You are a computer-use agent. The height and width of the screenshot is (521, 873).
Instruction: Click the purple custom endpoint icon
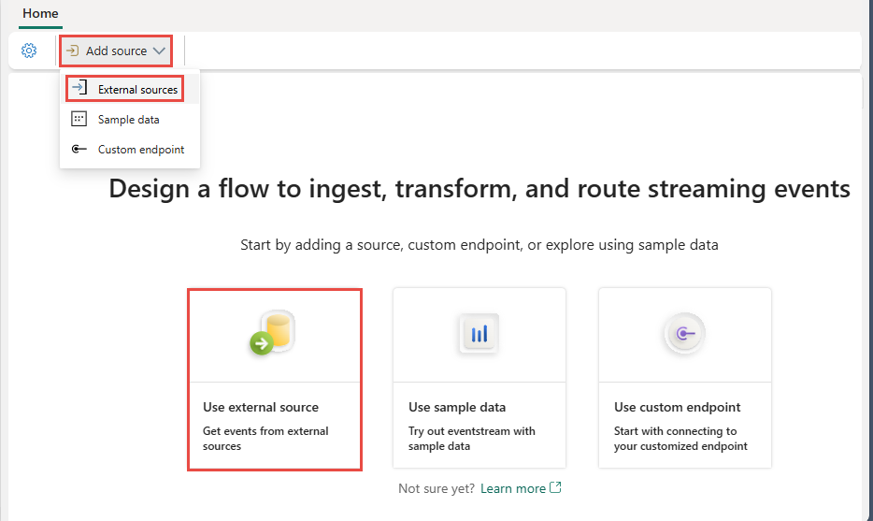click(685, 334)
